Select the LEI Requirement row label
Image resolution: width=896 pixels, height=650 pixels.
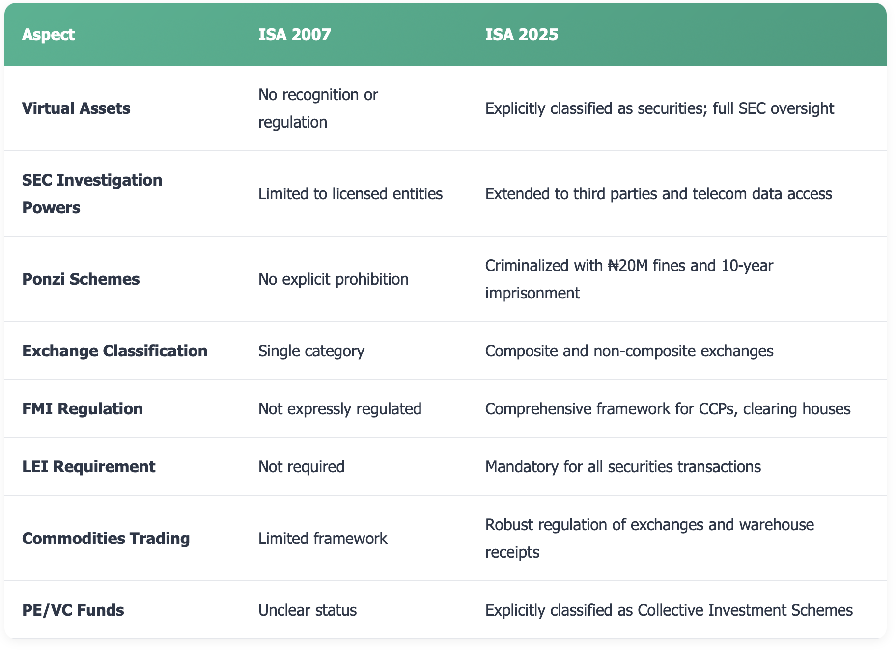coord(88,467)
